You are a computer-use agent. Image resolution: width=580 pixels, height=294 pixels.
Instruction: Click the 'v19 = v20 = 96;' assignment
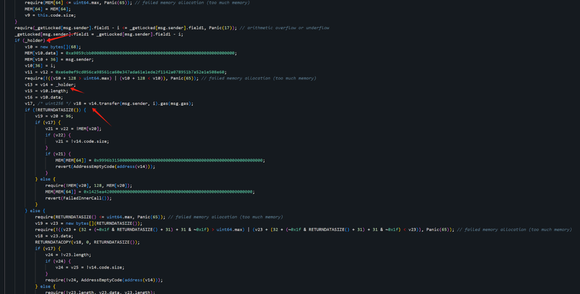click(54, 116)
